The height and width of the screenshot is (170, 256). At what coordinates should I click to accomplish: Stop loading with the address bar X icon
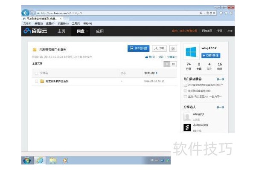(x=214, y=13)
